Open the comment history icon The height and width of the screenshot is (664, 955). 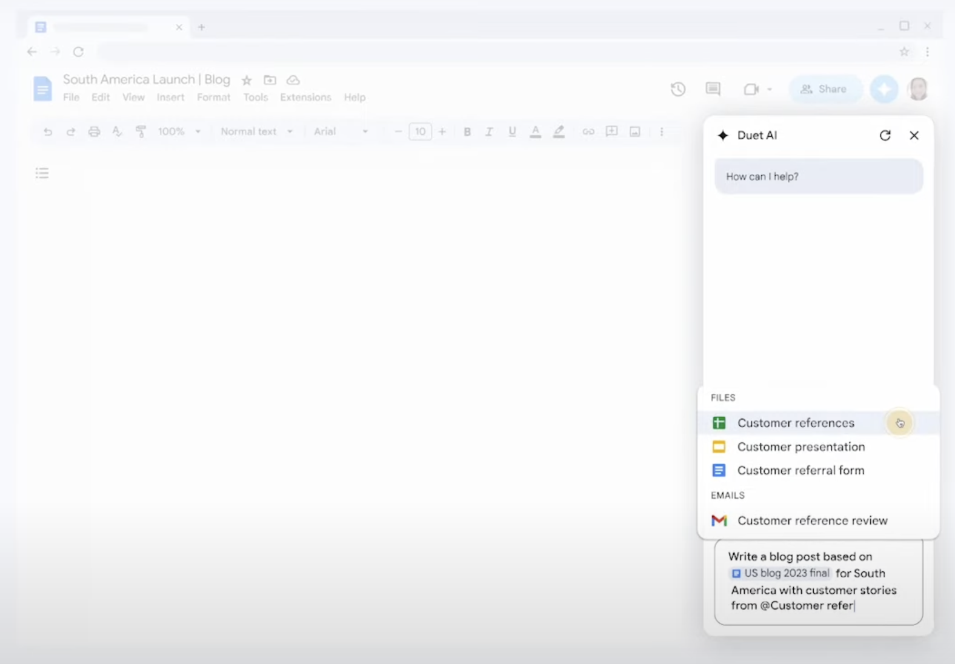point(713,89)
